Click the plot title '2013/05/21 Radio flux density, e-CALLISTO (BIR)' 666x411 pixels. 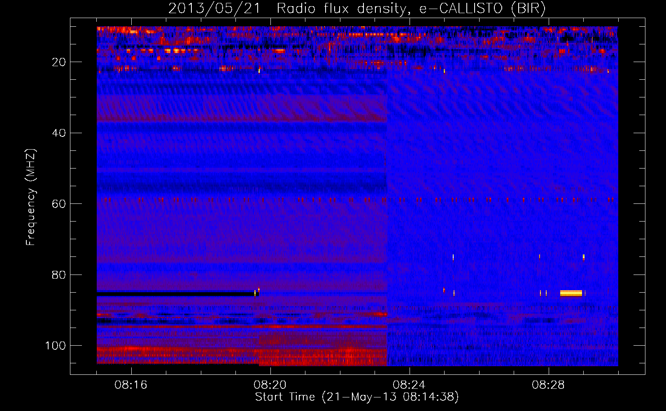(357, 8)
